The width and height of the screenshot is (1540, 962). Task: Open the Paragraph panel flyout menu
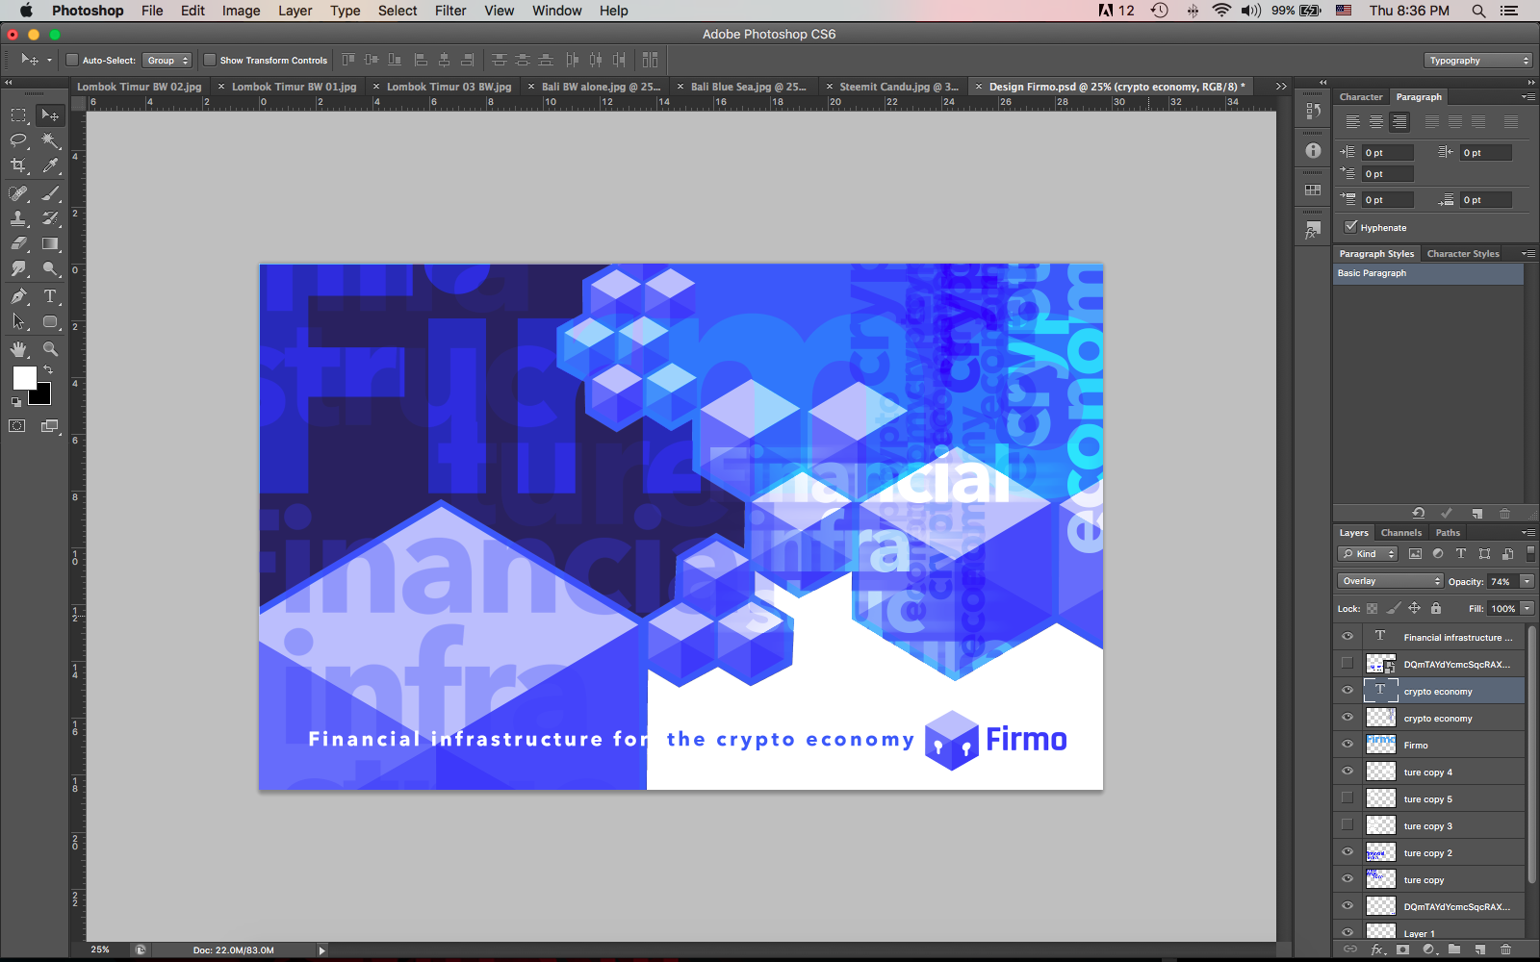(x=1528, y=96)
